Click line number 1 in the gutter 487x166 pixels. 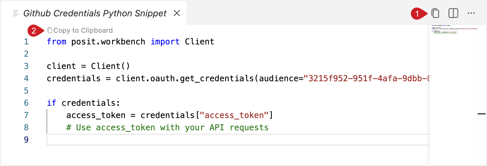26,42
